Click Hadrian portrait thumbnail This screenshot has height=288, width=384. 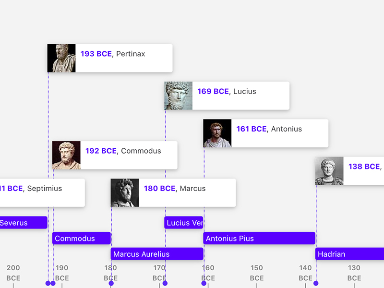tap(329, 170)
